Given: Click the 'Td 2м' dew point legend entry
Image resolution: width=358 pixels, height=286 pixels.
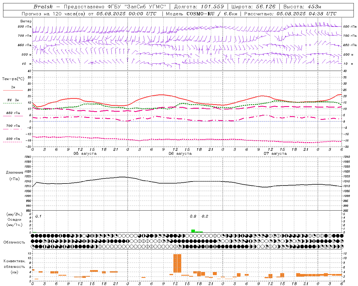Looking at the screenshot, I should pyautogui.click(x=13, y=100).
